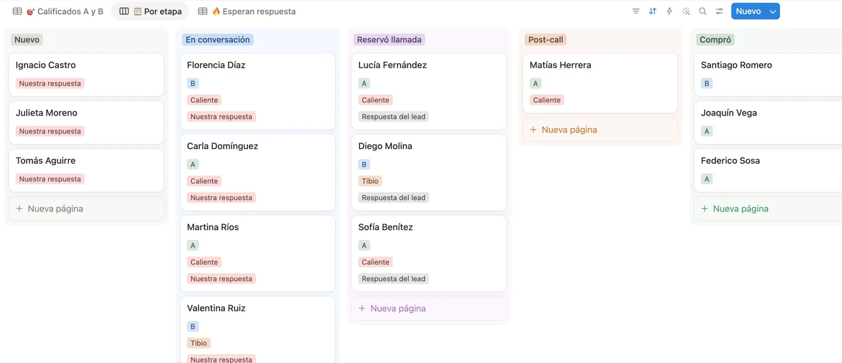Image resolution: width=842 pixels, height=363 pixels.
Task: Open search with the magnifying glass icon
Action: pos(703,11)
